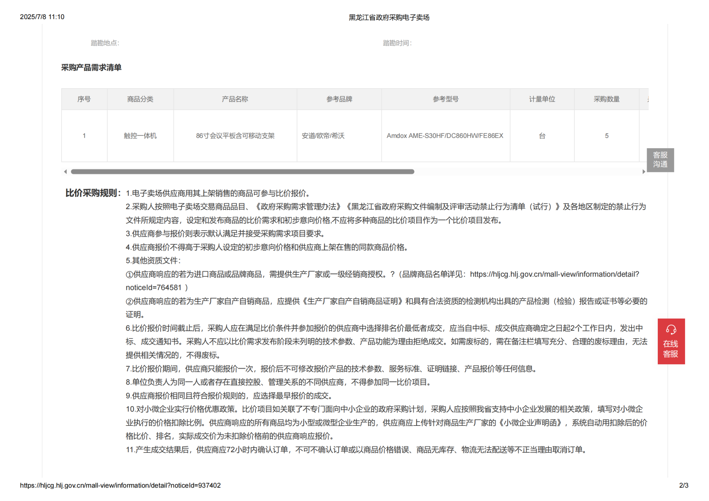Click the 采购产品需求清单 section heading

tap(91, 68)
